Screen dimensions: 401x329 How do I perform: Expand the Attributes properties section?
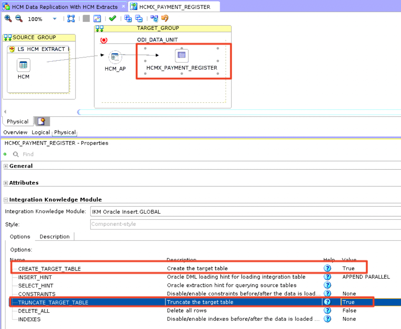[x=6, y=183]
